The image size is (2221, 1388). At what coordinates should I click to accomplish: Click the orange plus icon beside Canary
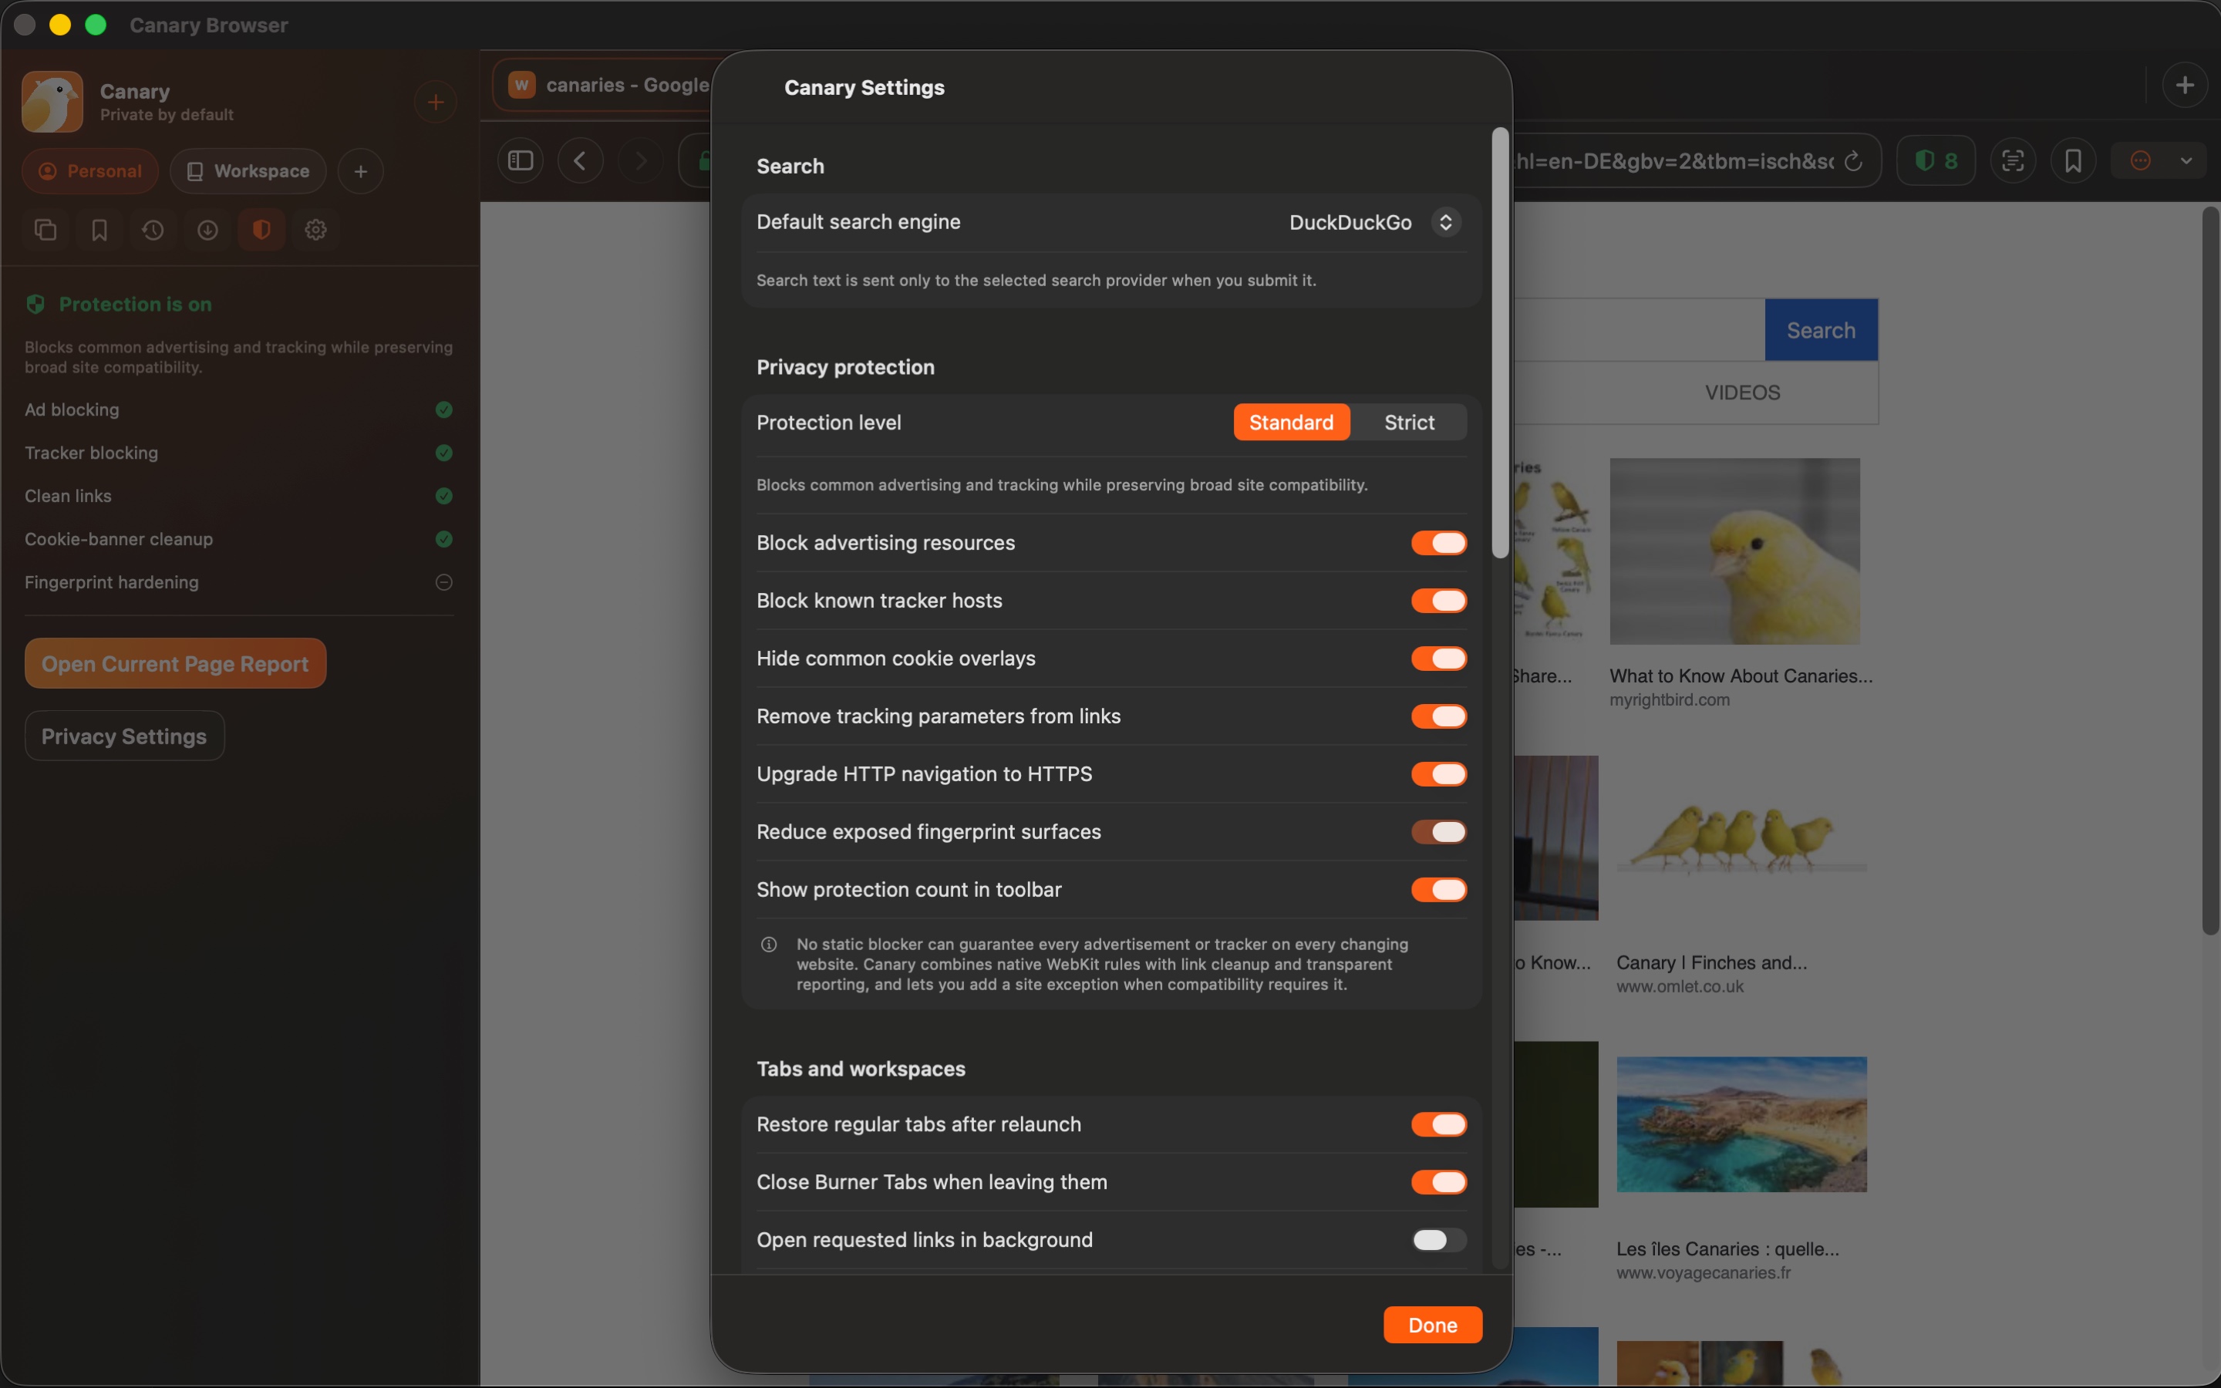pos(435,102)
